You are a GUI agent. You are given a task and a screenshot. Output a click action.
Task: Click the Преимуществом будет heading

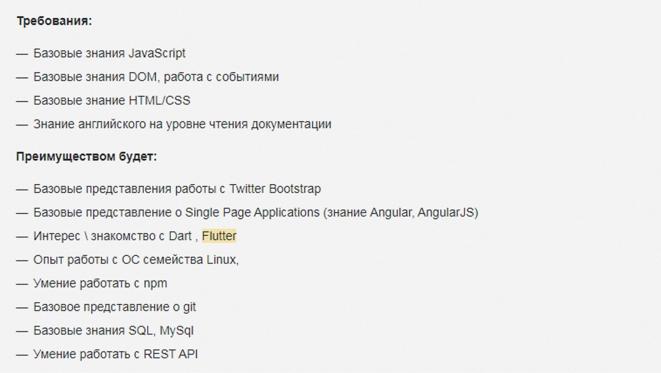point(87,157)
